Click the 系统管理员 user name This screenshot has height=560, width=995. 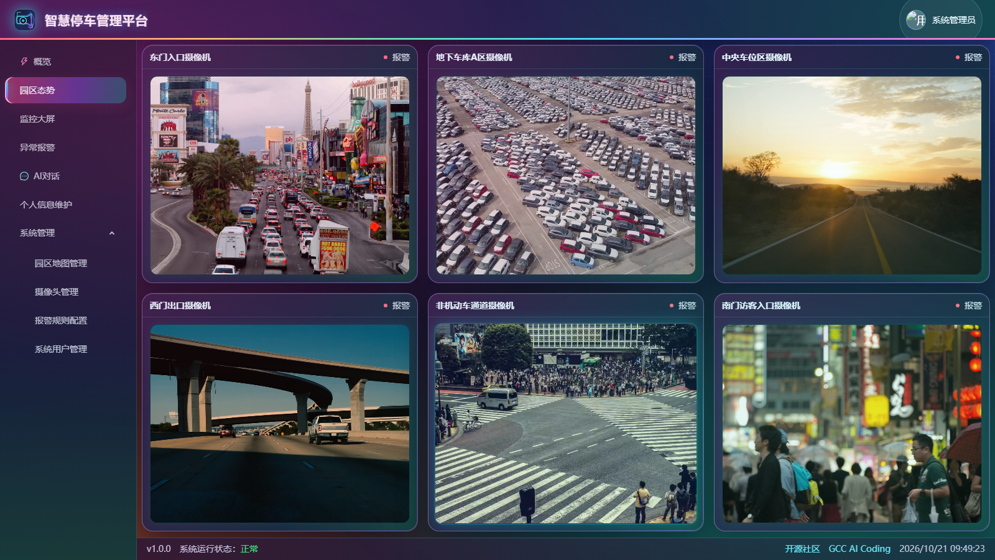pos(953,20)
